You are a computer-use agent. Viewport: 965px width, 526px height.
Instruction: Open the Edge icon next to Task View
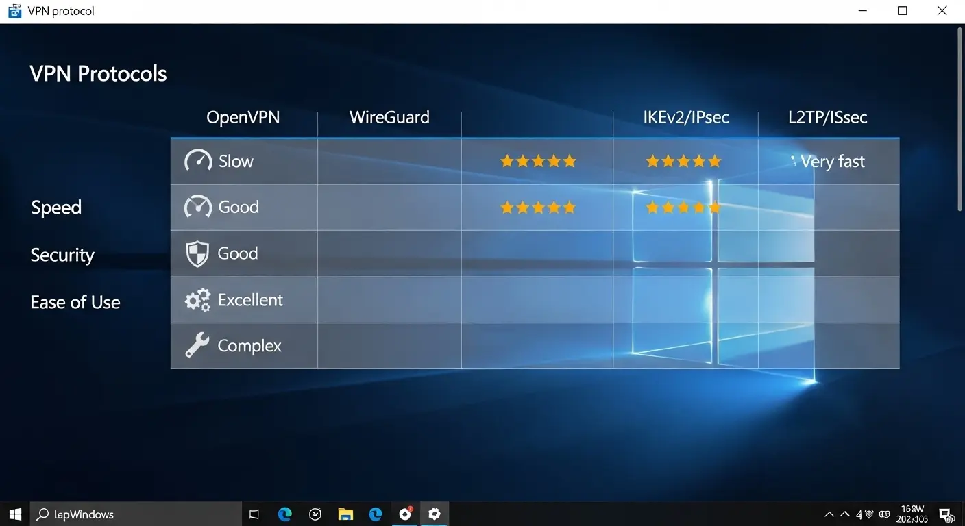pos(285,514)
